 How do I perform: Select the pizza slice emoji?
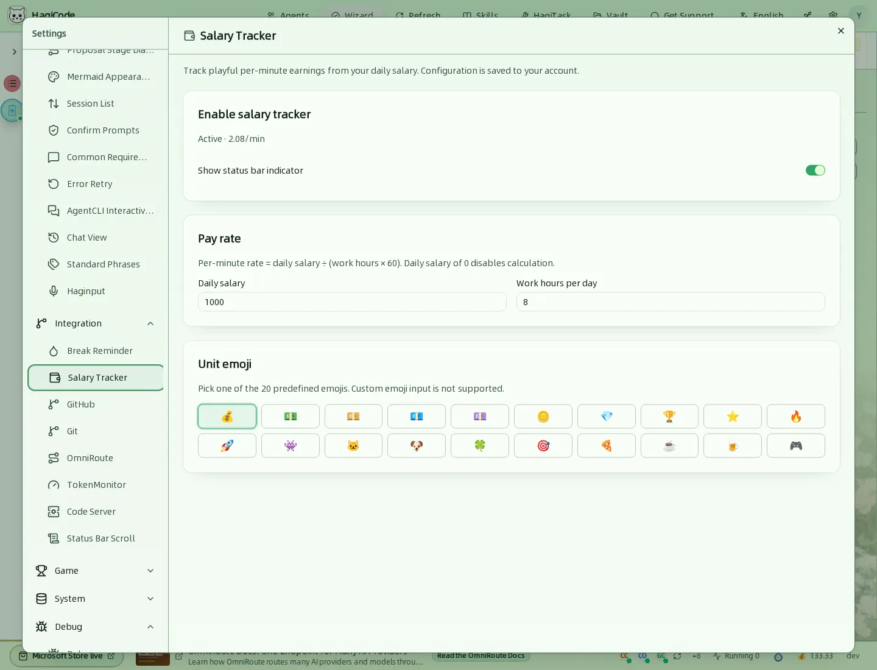coord(607,446)
